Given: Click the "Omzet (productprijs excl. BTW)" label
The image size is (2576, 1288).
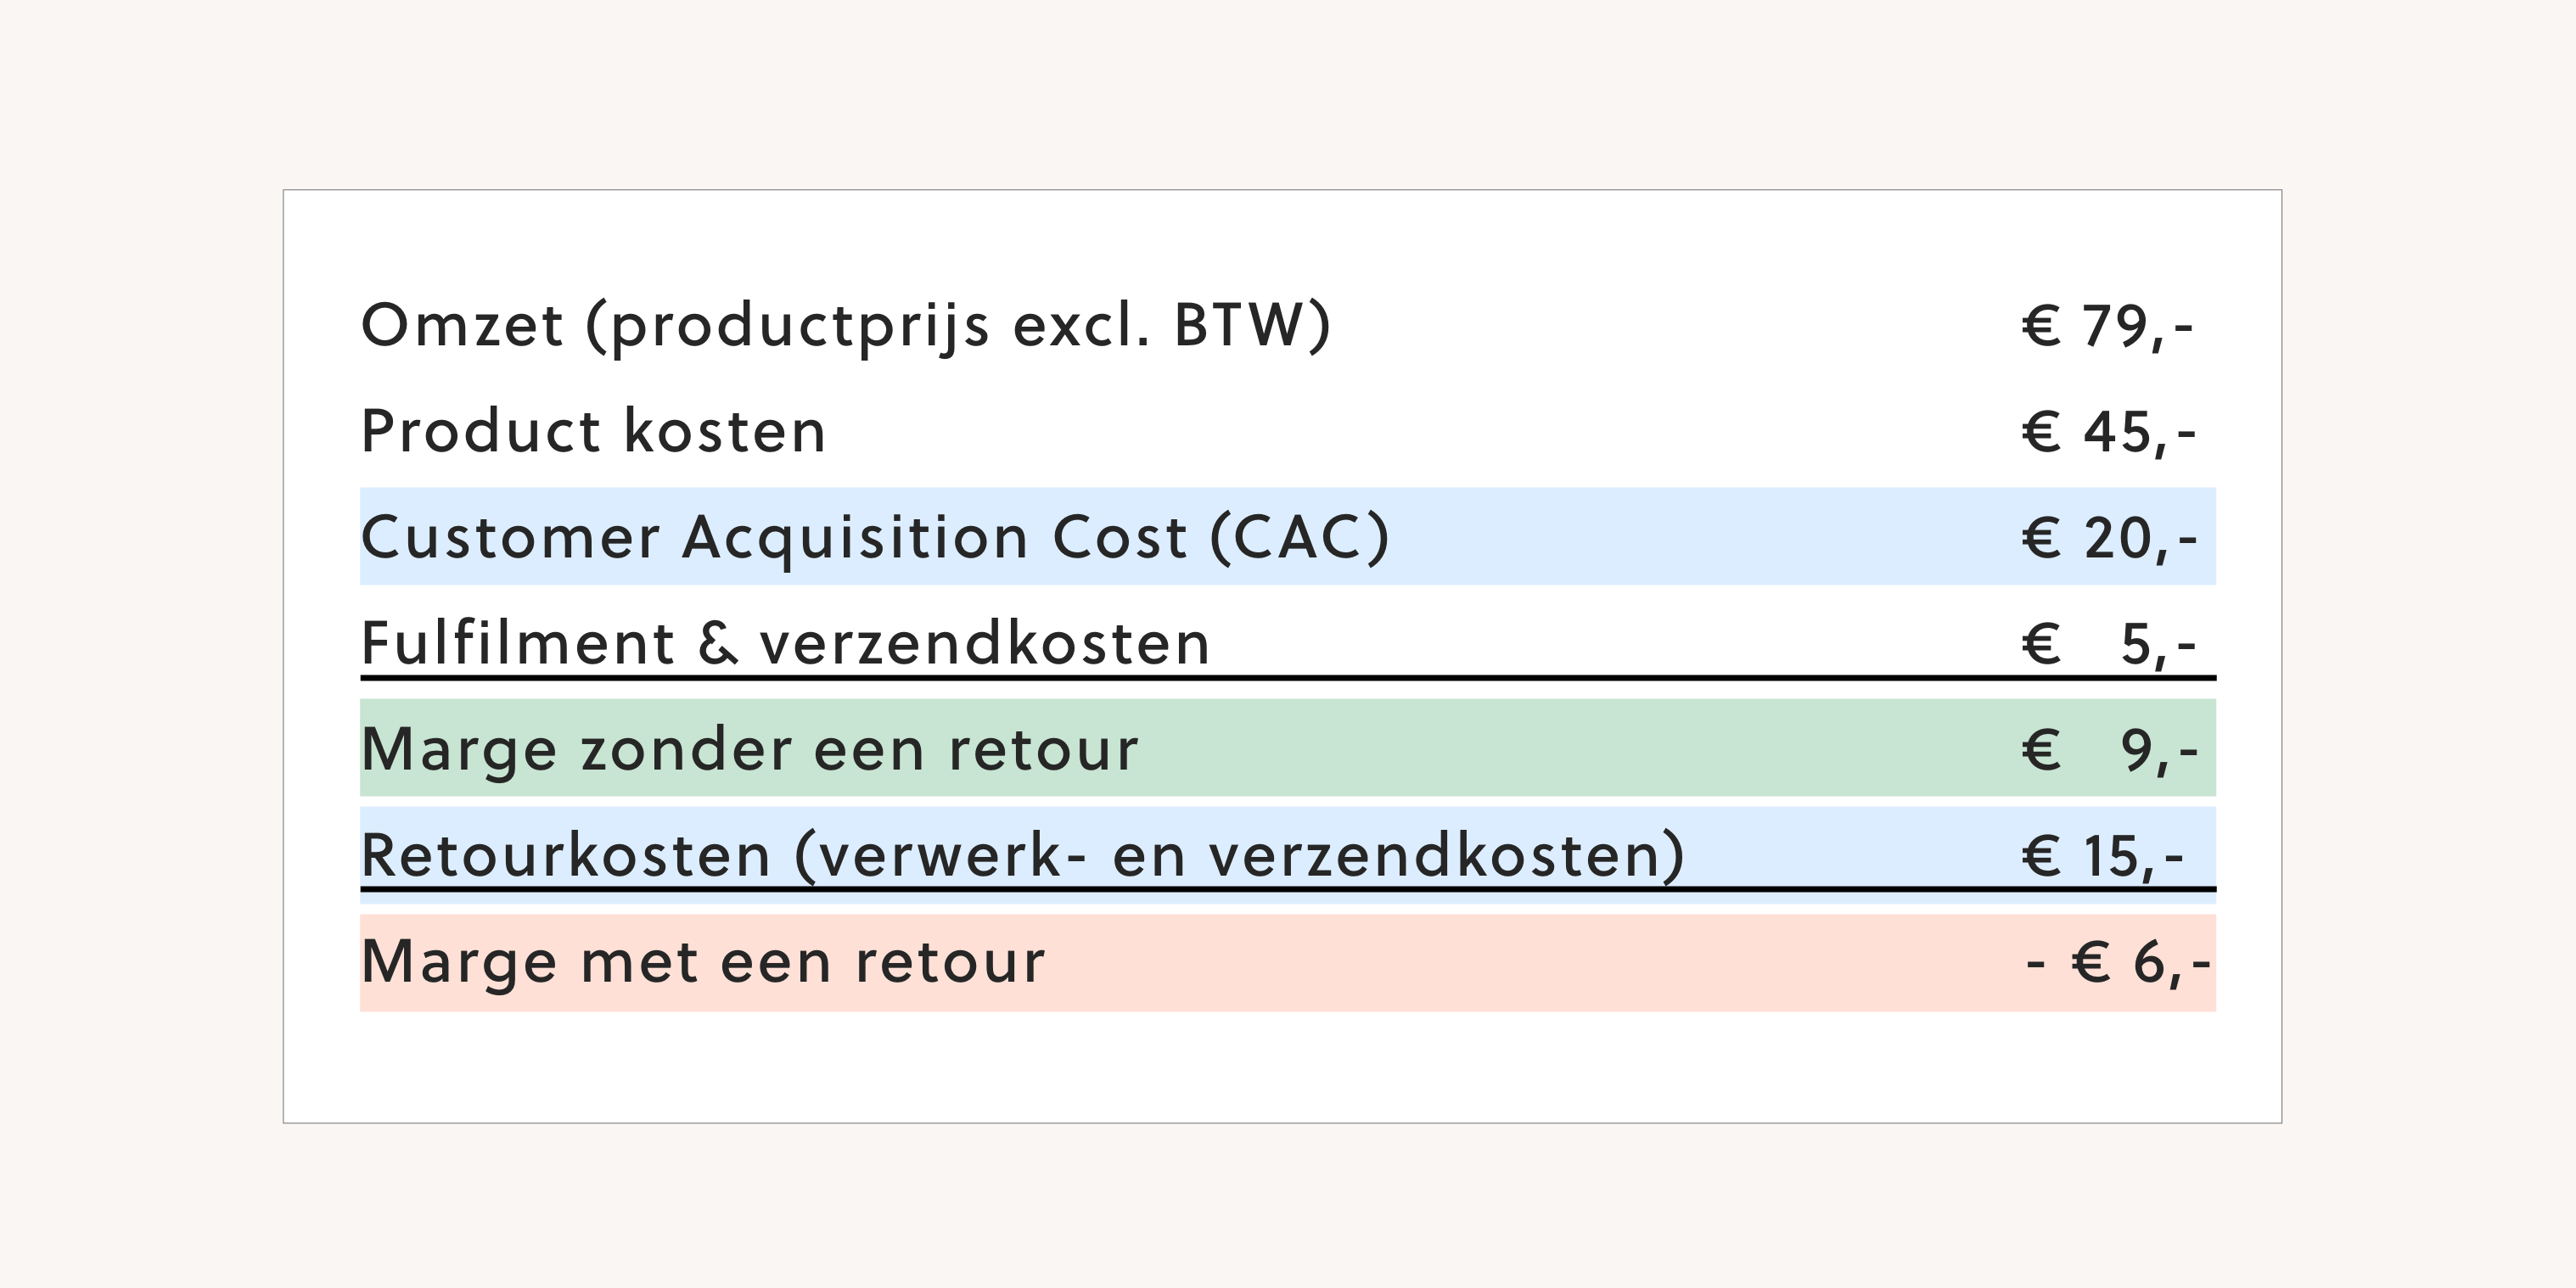Looking at the screenshot, I should [845, 326].
